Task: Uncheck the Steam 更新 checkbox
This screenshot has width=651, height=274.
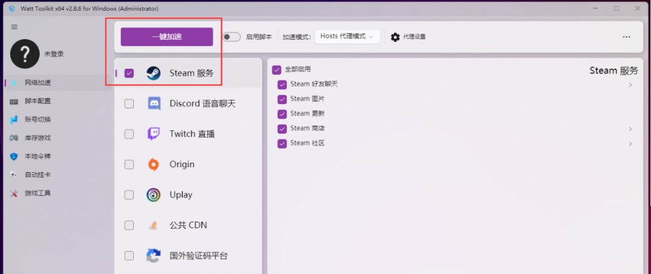Action: 282,114
